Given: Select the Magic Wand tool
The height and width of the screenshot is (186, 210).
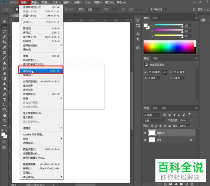Looking at the screenshot, I should pyautogui.click(x=4, y=37).
